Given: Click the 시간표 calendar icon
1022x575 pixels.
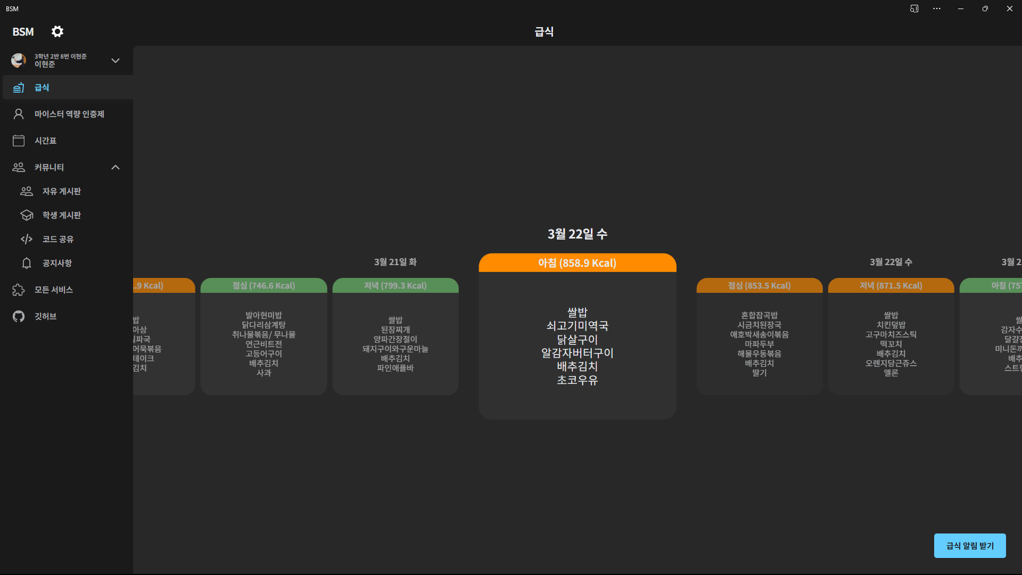Looking at the screenshot, I should click(x=19, y=141).
